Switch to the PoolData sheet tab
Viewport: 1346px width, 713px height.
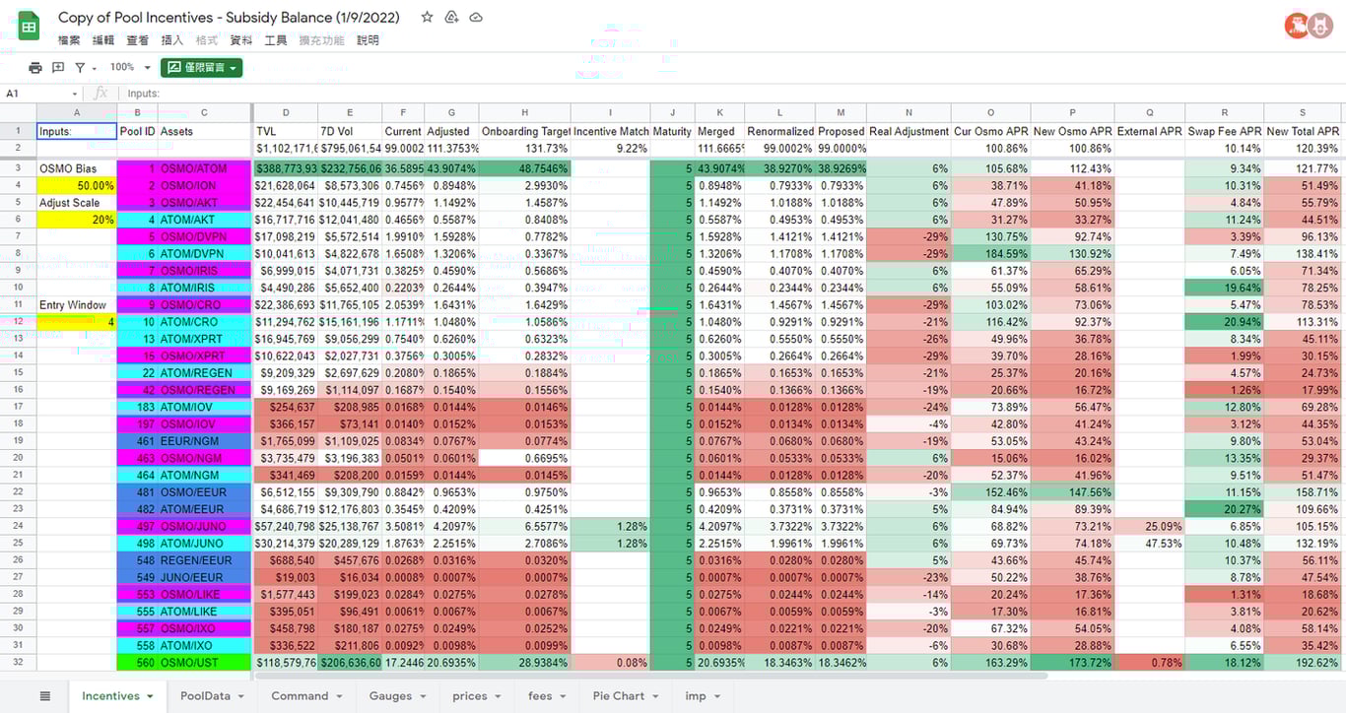(205, 695)
